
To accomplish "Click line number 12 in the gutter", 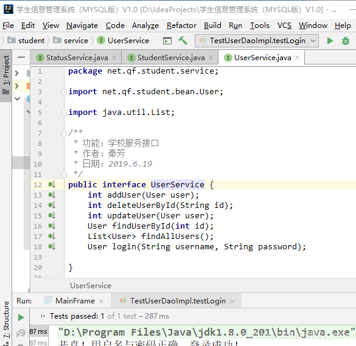I will tap(38, 185).
